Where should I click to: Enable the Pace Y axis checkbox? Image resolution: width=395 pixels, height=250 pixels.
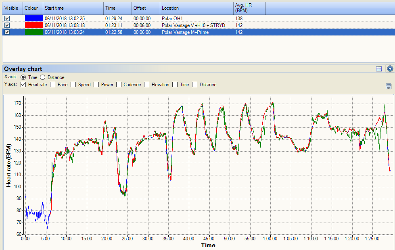pos(53,85)
